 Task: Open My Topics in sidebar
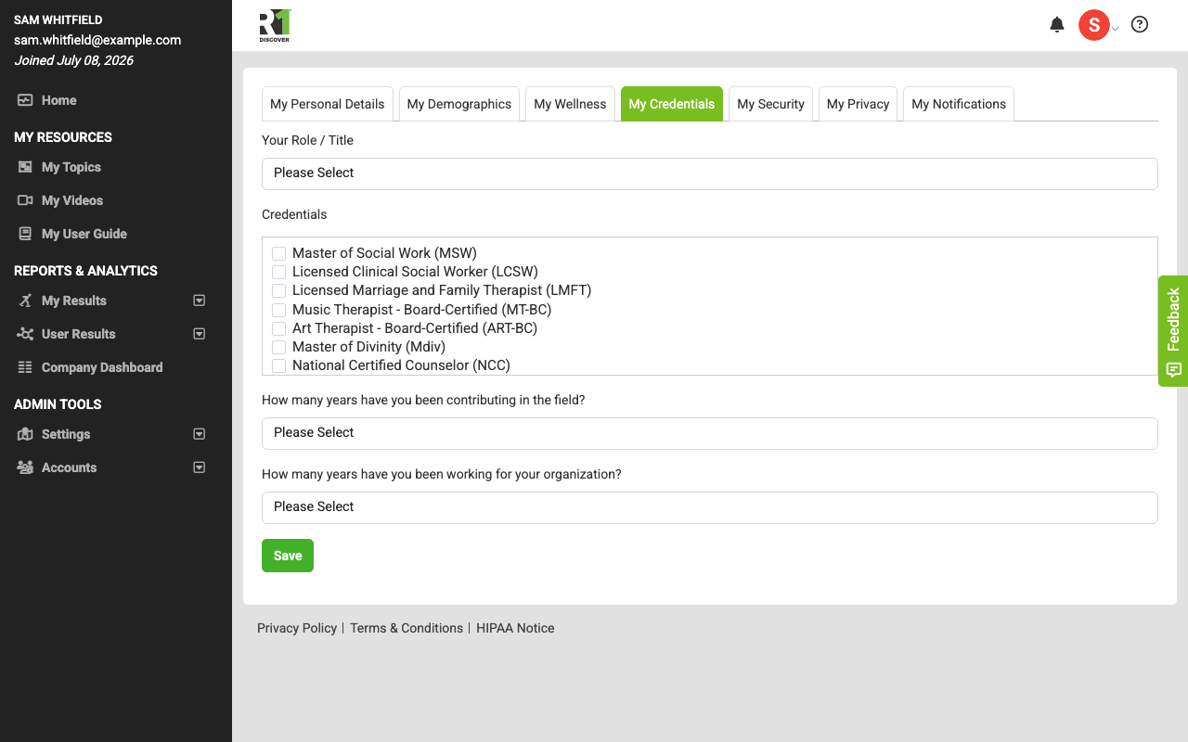tap(71, 167)
